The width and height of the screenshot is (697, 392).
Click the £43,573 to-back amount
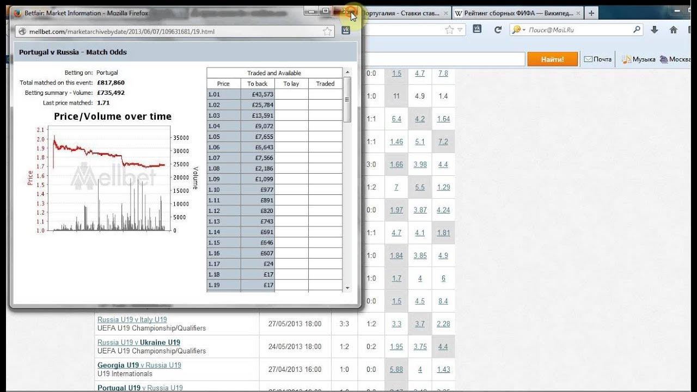[x=262, y=94]
